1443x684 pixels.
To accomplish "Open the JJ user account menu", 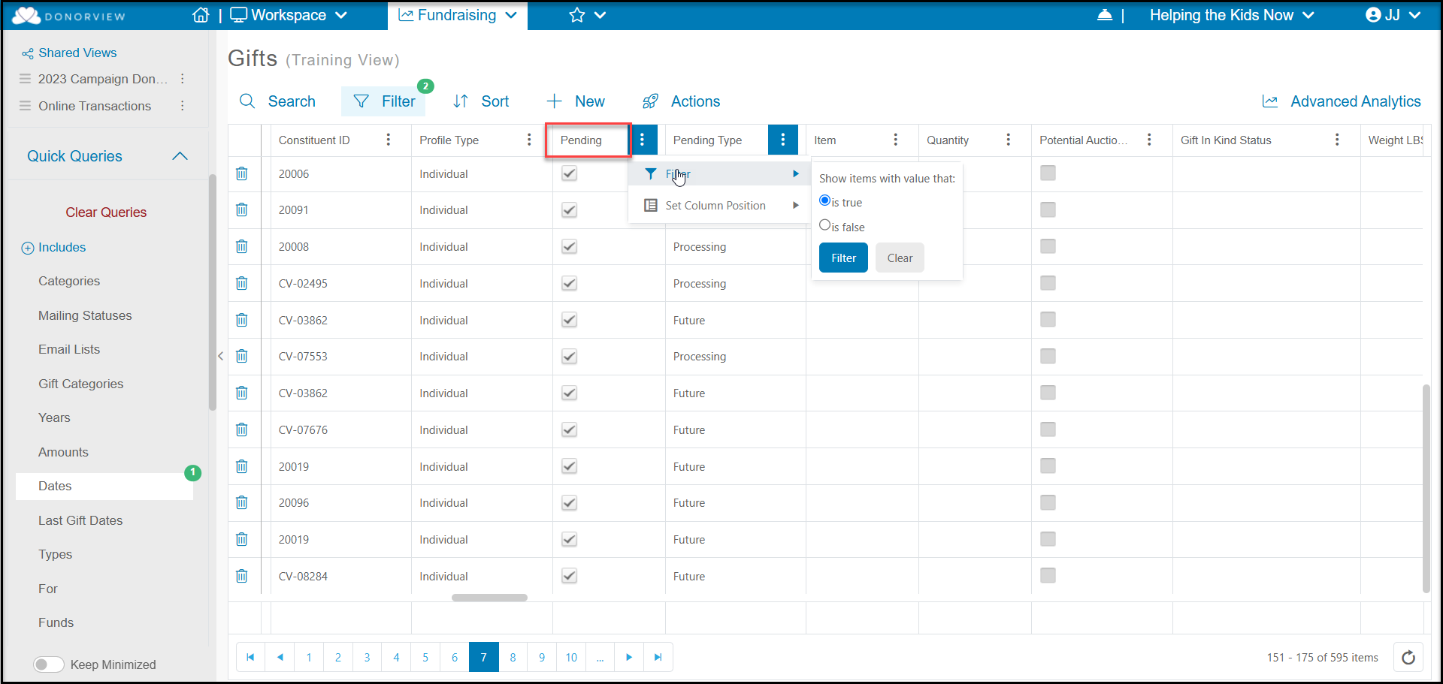I will click(1393, 15).
